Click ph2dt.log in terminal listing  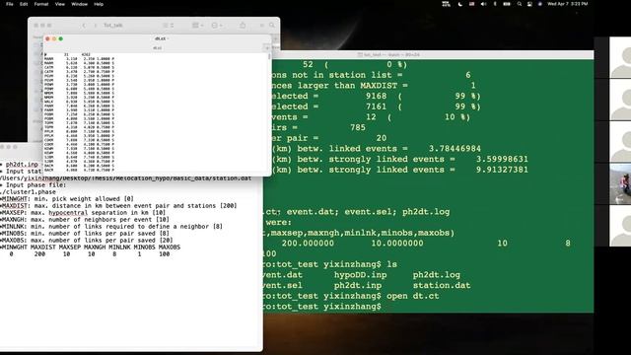[x=436, y=275]
